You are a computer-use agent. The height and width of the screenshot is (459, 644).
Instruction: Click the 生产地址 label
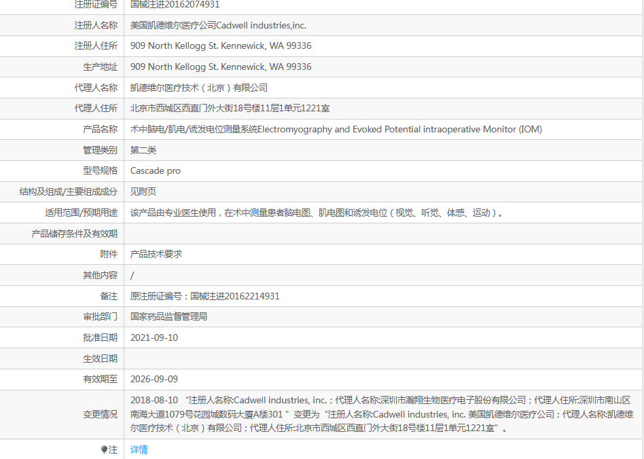(101, 67)
